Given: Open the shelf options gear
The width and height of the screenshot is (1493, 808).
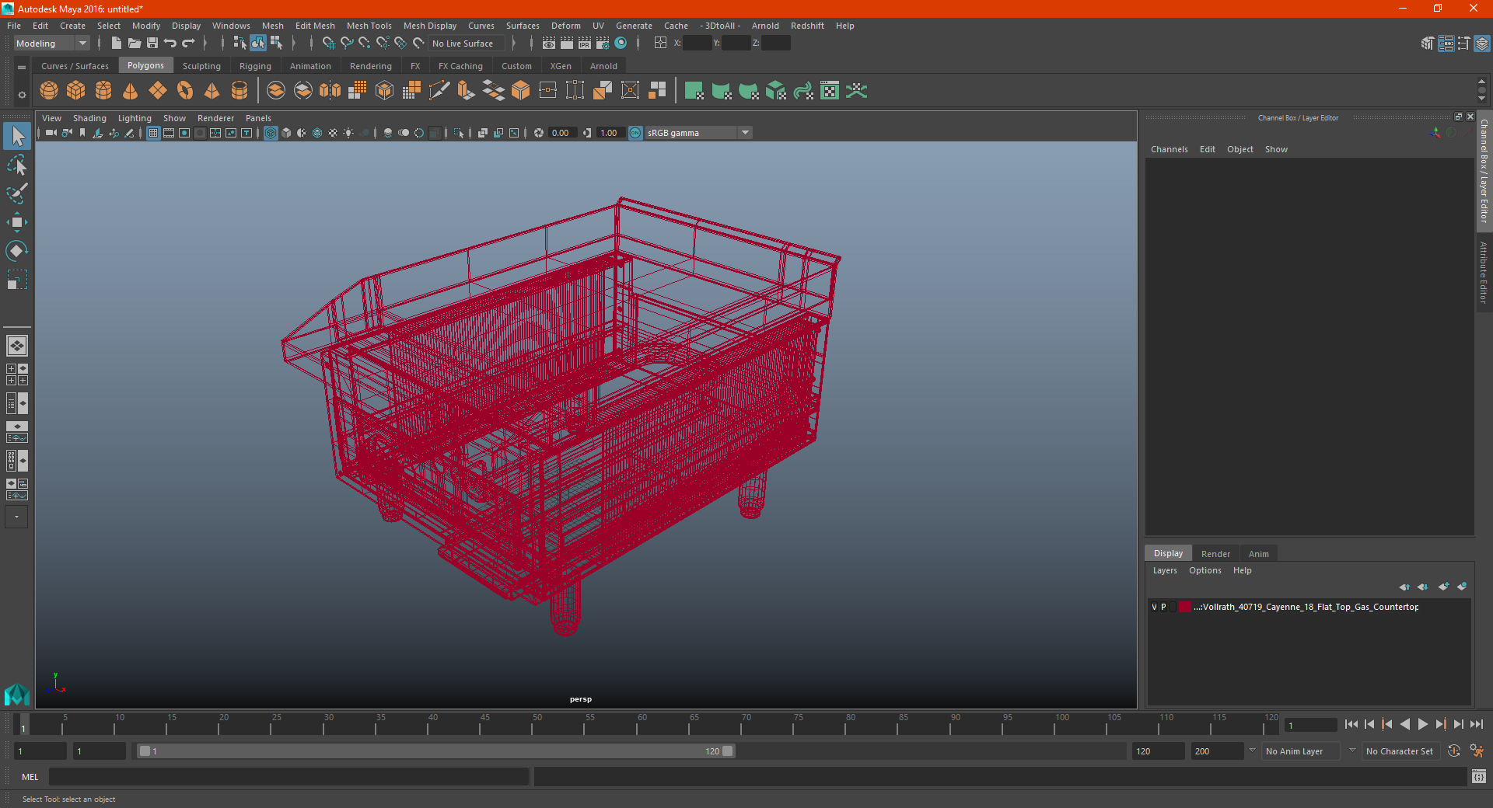Looking at the screenshot, I should pos(22,95).
